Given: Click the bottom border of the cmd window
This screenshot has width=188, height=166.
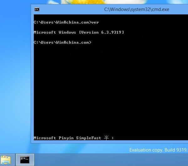Looking at the screenshot, I should click(110, 142).
